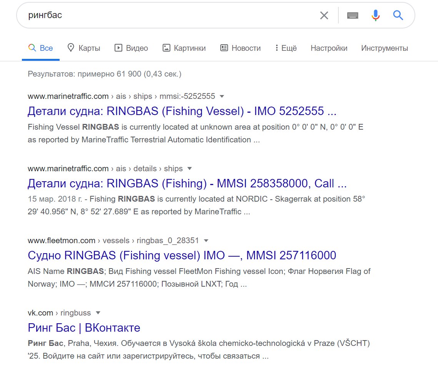
Task: Open the on-screen keyboard icon
Action: pyautogui.click(x=353, y=15)
